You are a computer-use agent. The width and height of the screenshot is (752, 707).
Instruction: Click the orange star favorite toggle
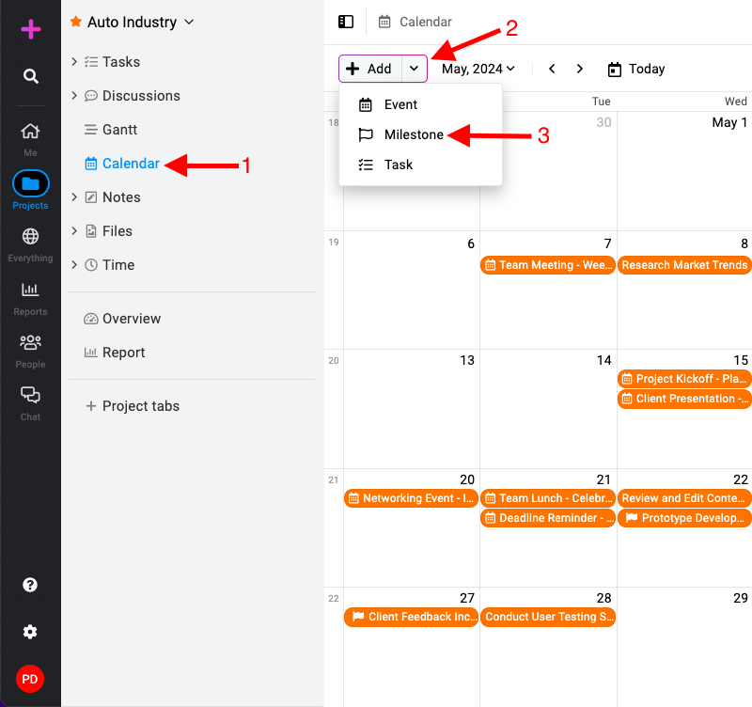[x=76, y=21]
